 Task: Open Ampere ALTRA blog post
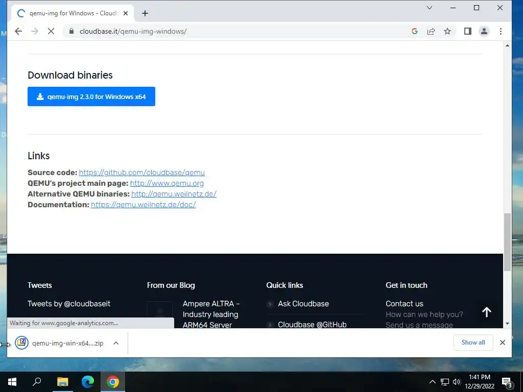pos(211,314)
